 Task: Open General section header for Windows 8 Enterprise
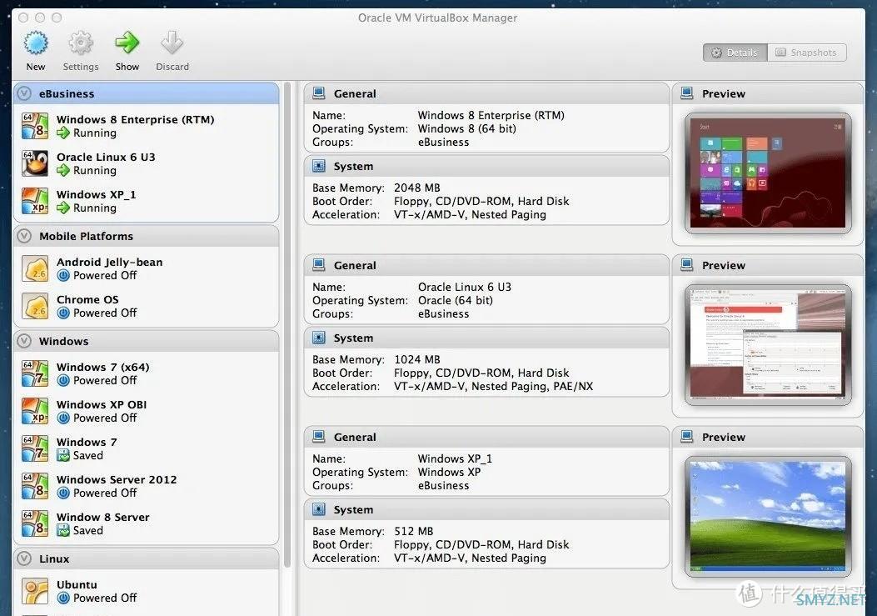coord(486,93)
